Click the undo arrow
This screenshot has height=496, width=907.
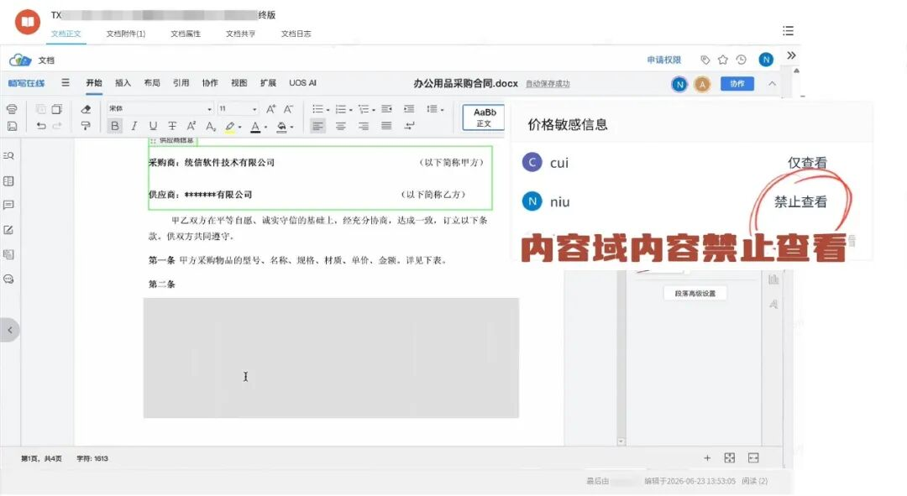point(40,126)
